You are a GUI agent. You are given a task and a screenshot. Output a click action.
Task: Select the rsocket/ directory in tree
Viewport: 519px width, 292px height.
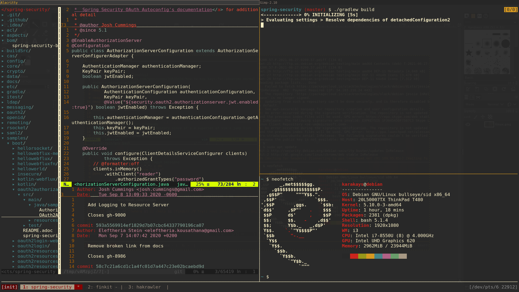18,128
